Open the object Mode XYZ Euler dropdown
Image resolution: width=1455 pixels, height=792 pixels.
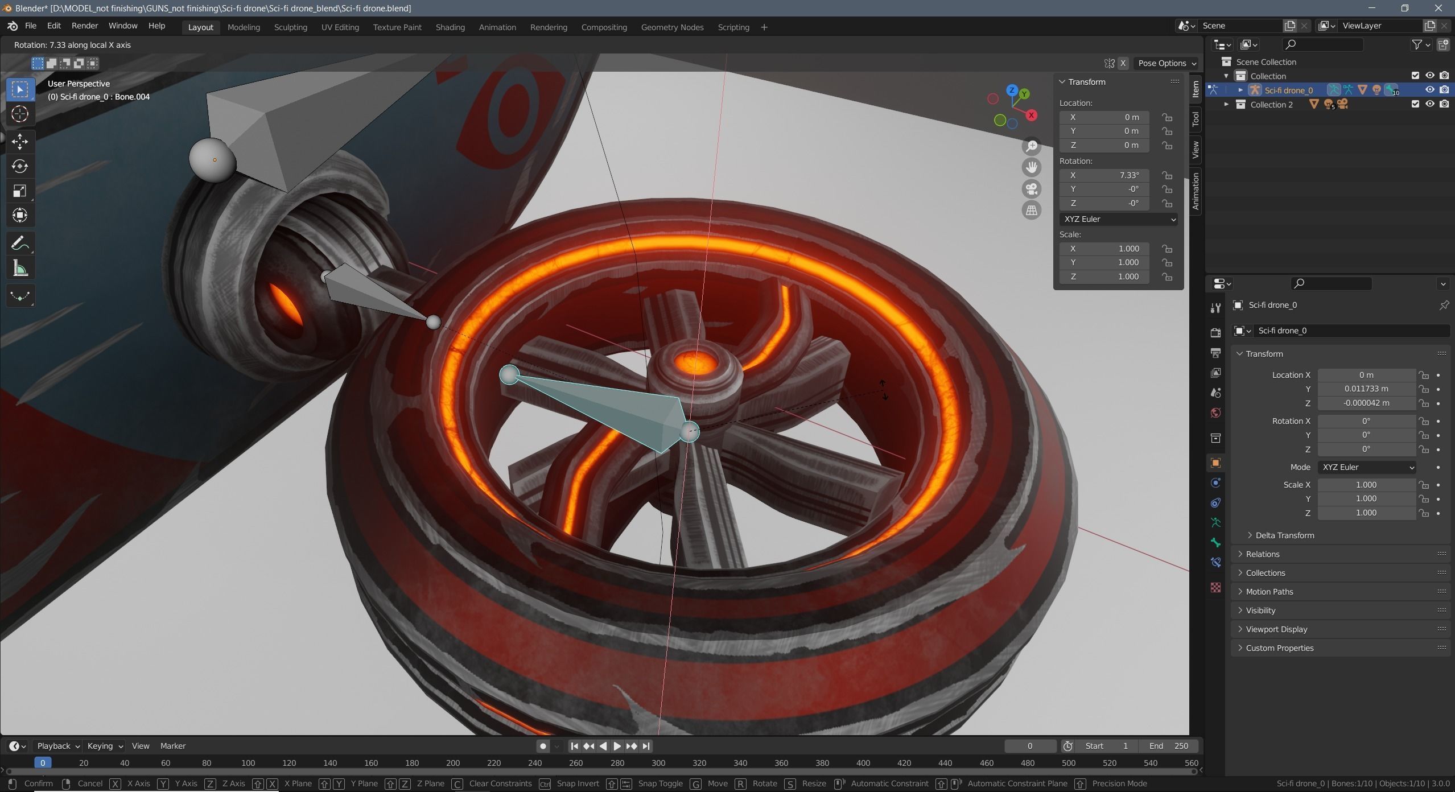pos(1367,467)
